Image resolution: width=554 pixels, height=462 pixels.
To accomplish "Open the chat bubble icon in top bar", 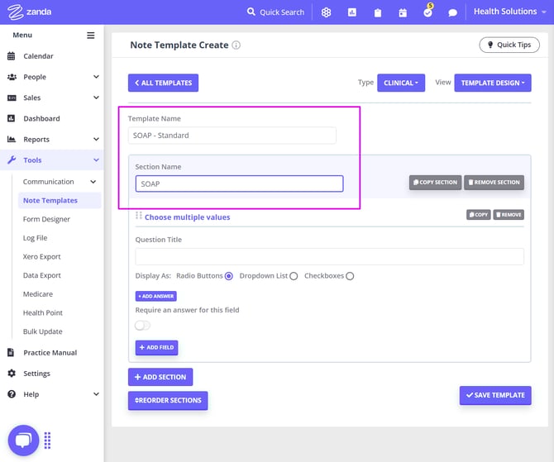I will tap(452, 12).
